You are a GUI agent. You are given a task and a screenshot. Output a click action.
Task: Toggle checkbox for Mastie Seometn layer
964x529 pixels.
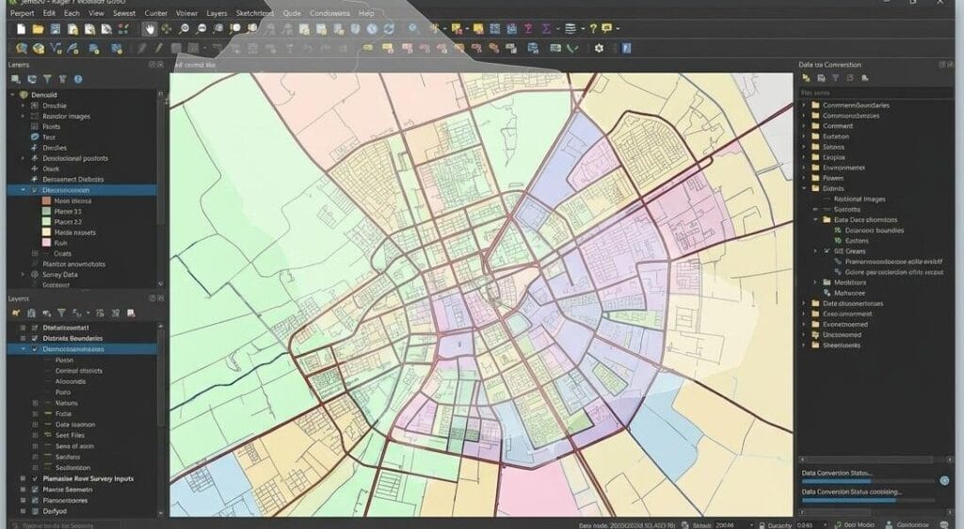(35, 489)
